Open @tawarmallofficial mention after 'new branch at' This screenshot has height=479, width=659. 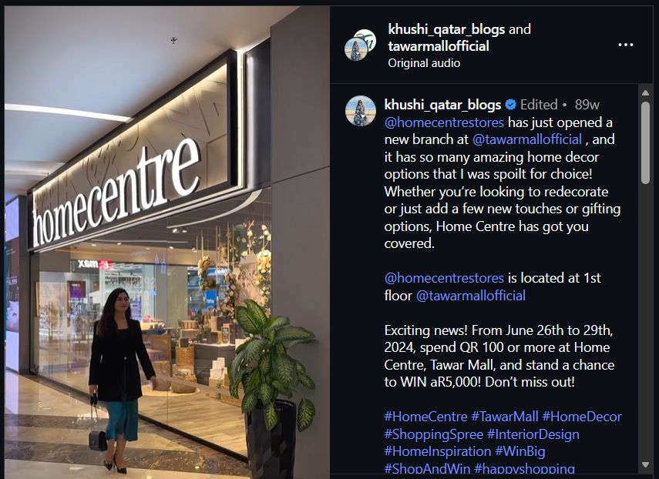pyautogui.click(x=527, y=139)
